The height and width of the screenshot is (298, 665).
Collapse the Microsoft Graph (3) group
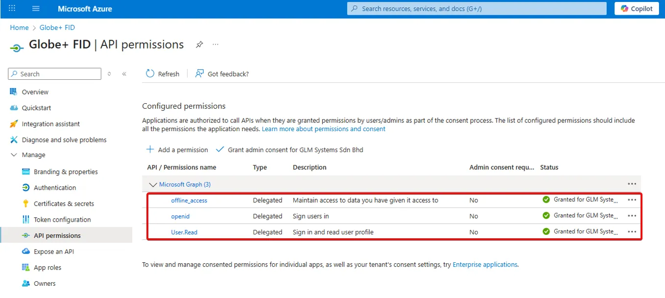(x=153, y=184)
